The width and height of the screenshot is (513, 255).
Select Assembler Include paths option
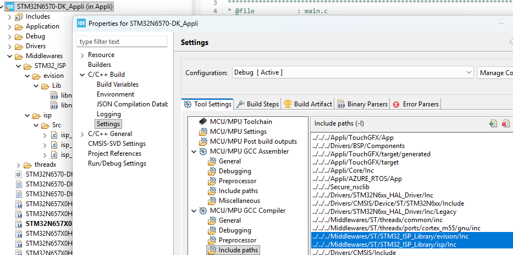[238, 191]
